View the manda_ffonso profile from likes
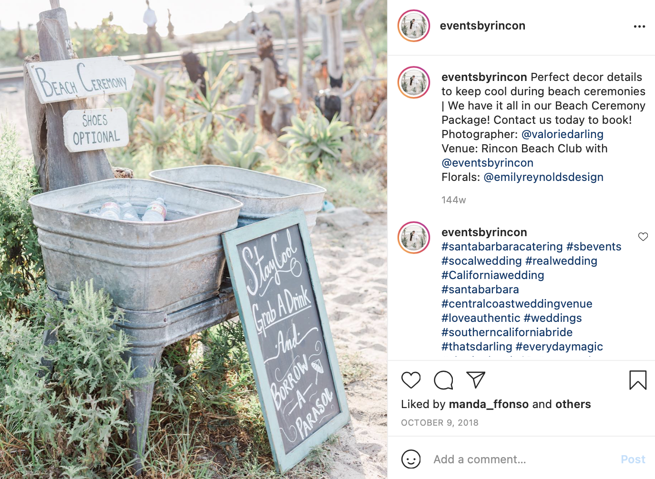Screen dimensions: 655x479 pos(489,404)
